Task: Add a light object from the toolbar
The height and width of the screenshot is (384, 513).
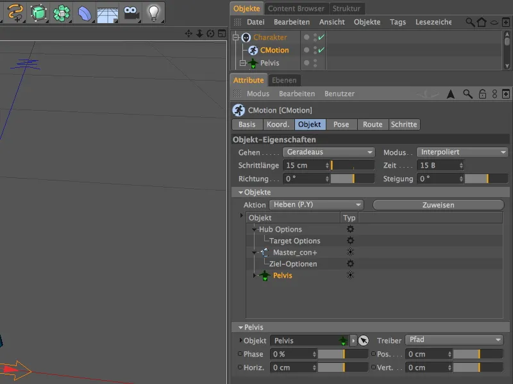Action: point(153,12)
